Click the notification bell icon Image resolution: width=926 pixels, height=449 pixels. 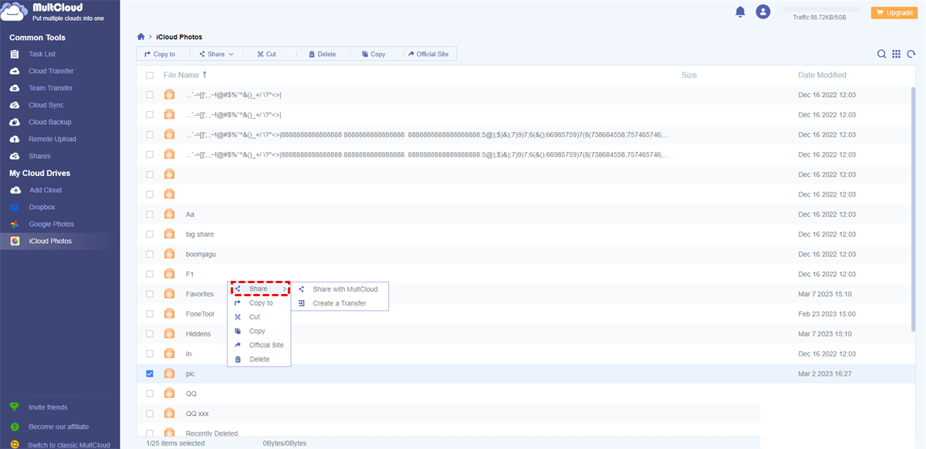point(741,12)
